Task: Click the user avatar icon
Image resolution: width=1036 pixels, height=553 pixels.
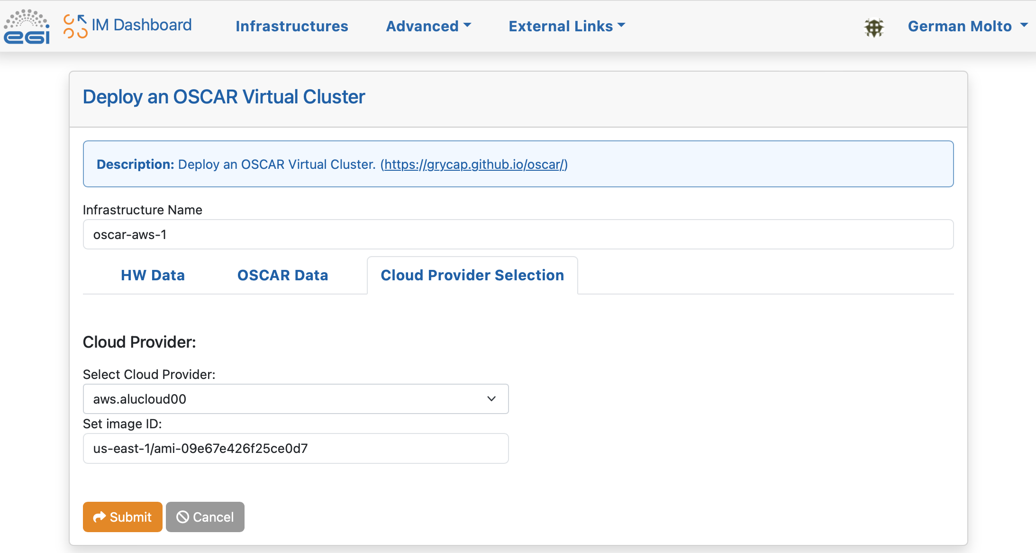Action: (874, 27)
